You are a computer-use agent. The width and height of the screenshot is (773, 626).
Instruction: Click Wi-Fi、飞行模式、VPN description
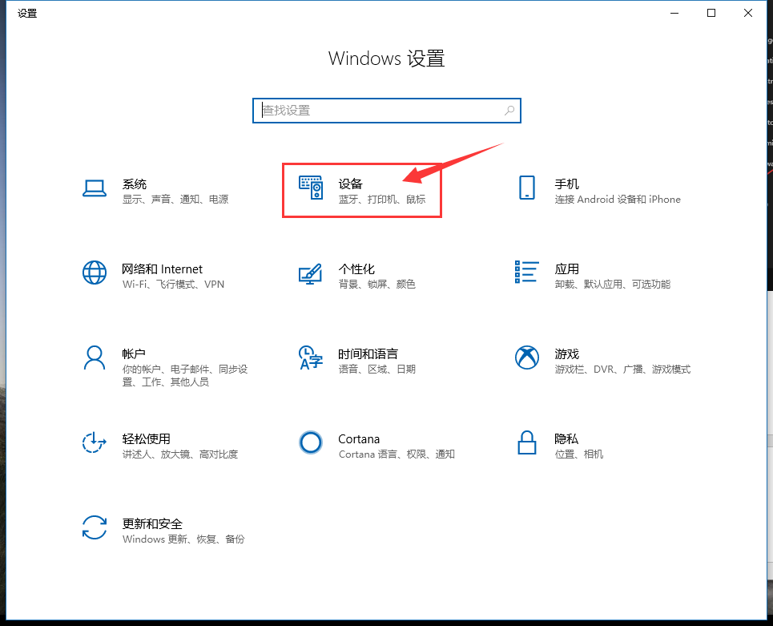(173, 284)
